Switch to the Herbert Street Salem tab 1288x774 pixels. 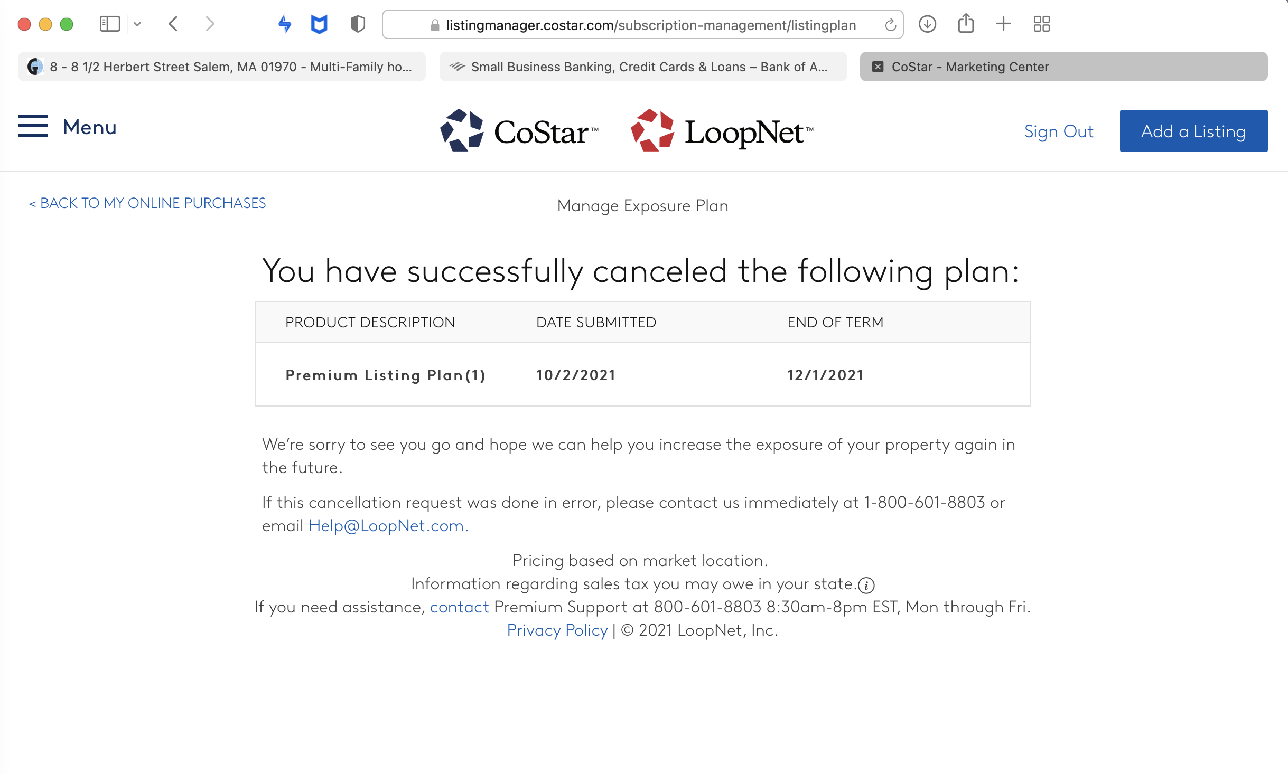pyautogui.click(x=222, y=67)
